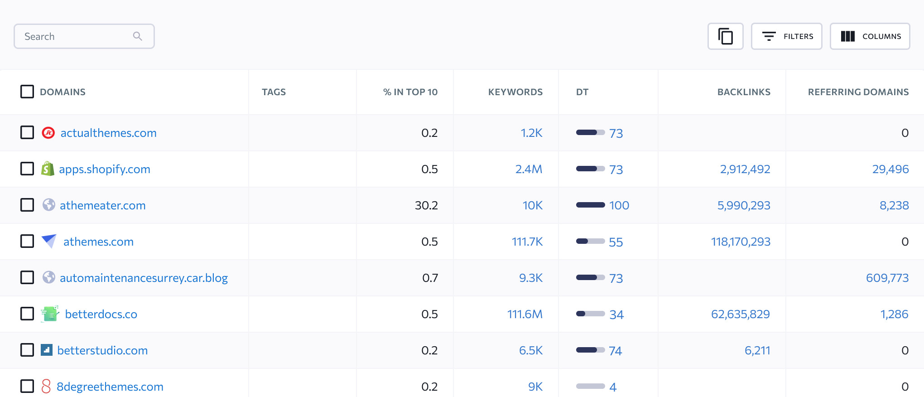Sort by the DT column header
Screen dimensions: 924x397
tap(582, 92)
